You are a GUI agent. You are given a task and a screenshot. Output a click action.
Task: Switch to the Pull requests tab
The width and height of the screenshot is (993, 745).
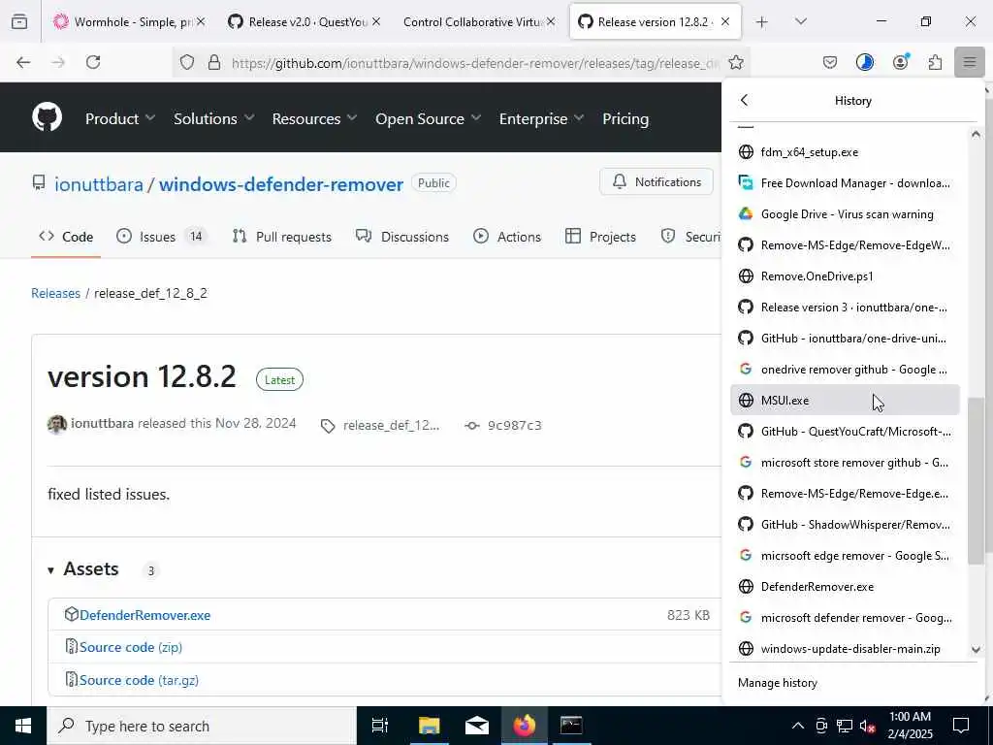[282, 237]
